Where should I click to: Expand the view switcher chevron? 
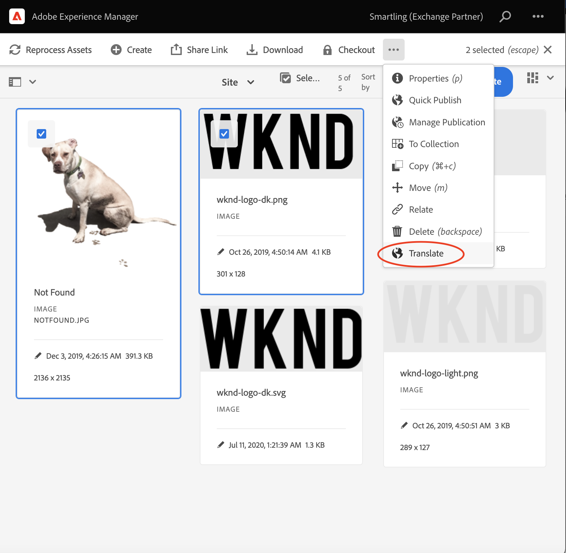coord(550,78)
